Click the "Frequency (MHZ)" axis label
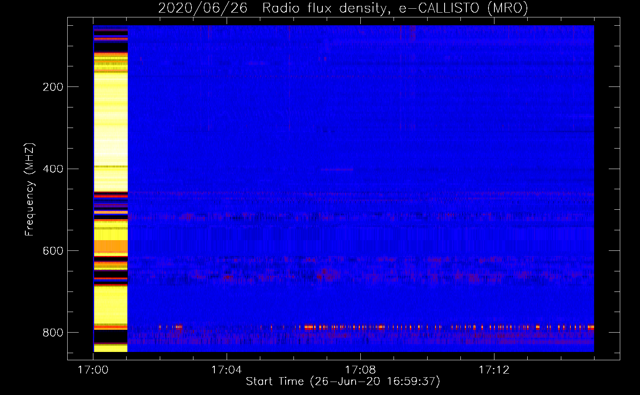This screenshot has height=395, width=640. pos(29,189)
